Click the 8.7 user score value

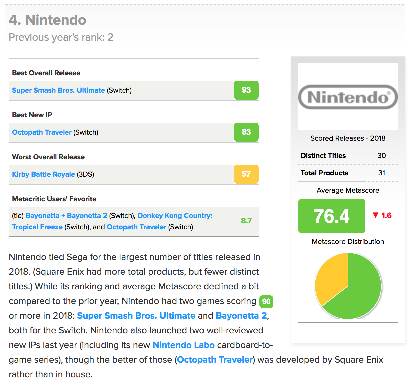(246, 221)
